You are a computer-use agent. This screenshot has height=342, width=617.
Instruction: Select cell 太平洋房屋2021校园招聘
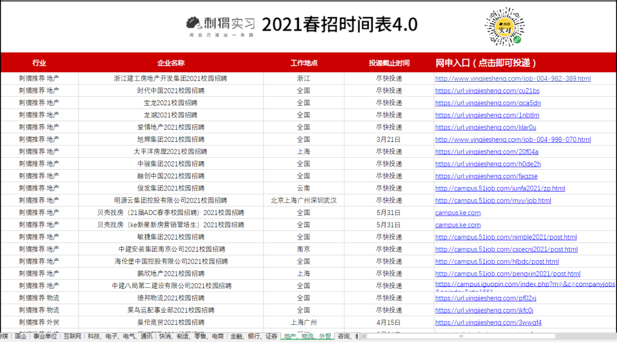(170, 152)
